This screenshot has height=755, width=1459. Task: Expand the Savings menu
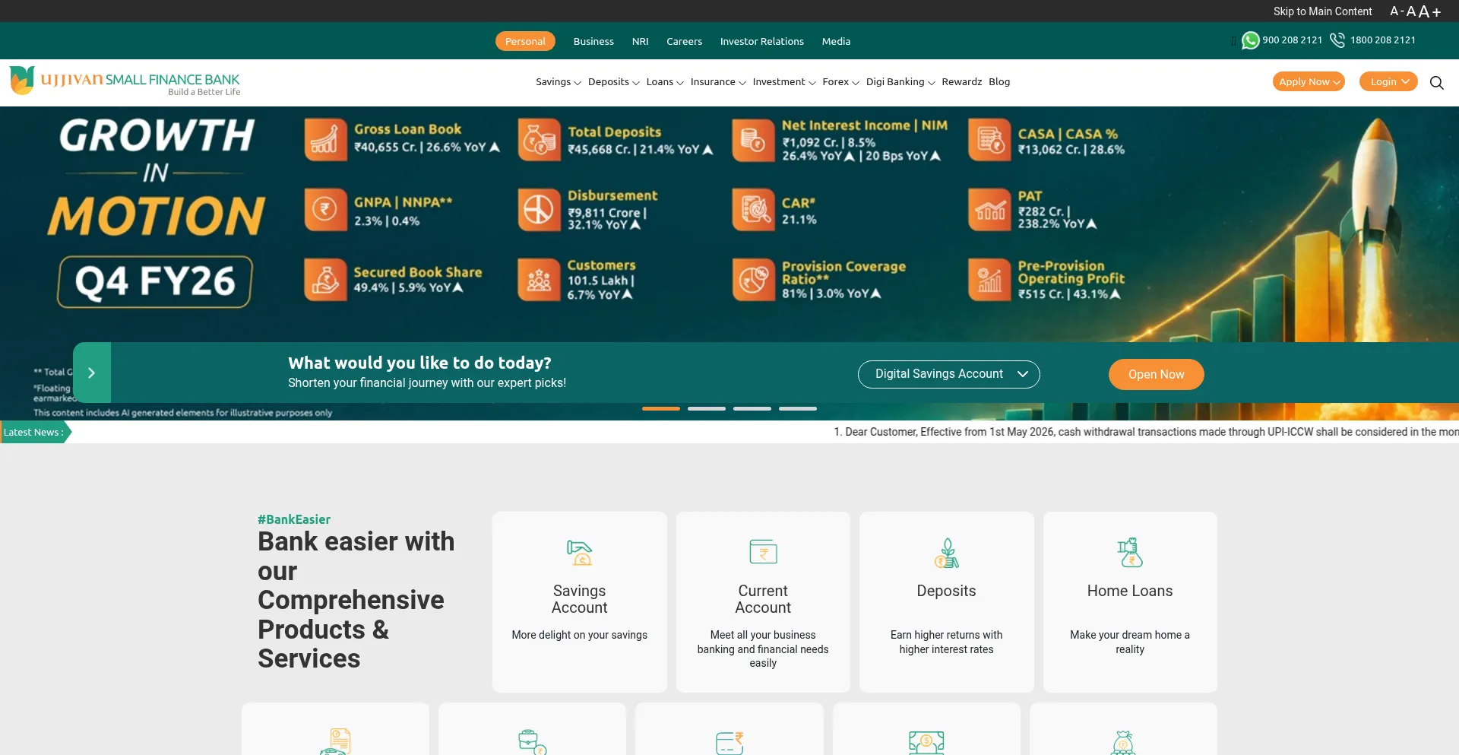coord(559,82)
